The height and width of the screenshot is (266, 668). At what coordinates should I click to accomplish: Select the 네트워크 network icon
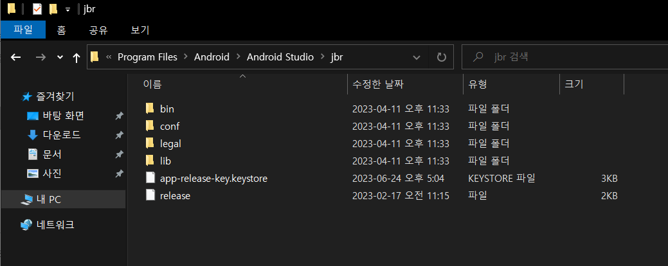click(26, 224)
